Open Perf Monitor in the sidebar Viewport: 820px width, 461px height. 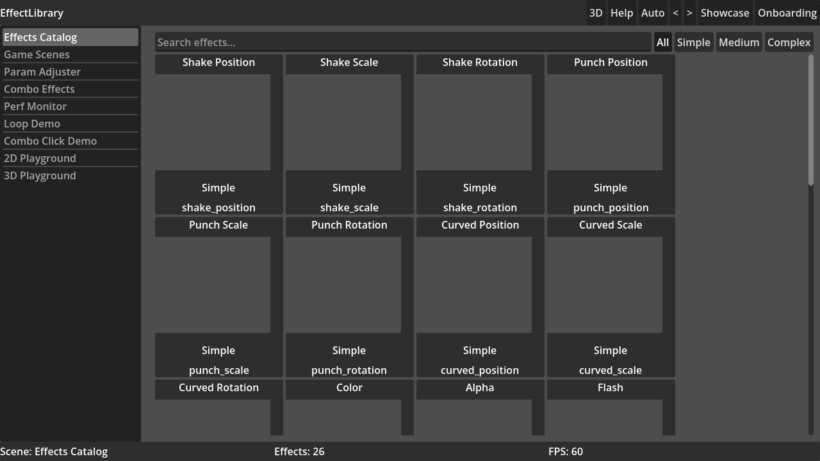[x=70, y=106]
